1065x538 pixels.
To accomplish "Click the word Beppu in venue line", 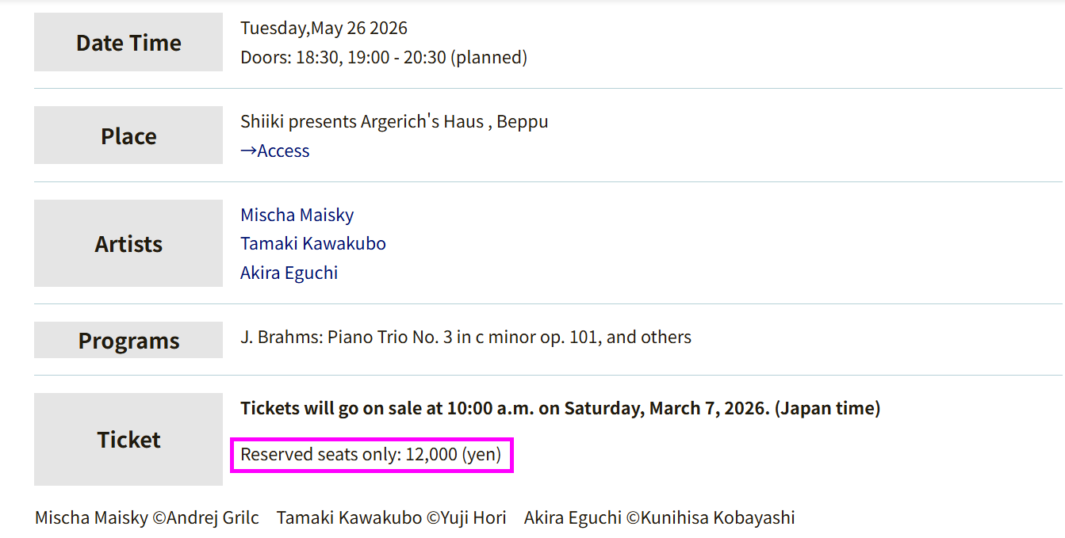I will click(x=523, y=122).
